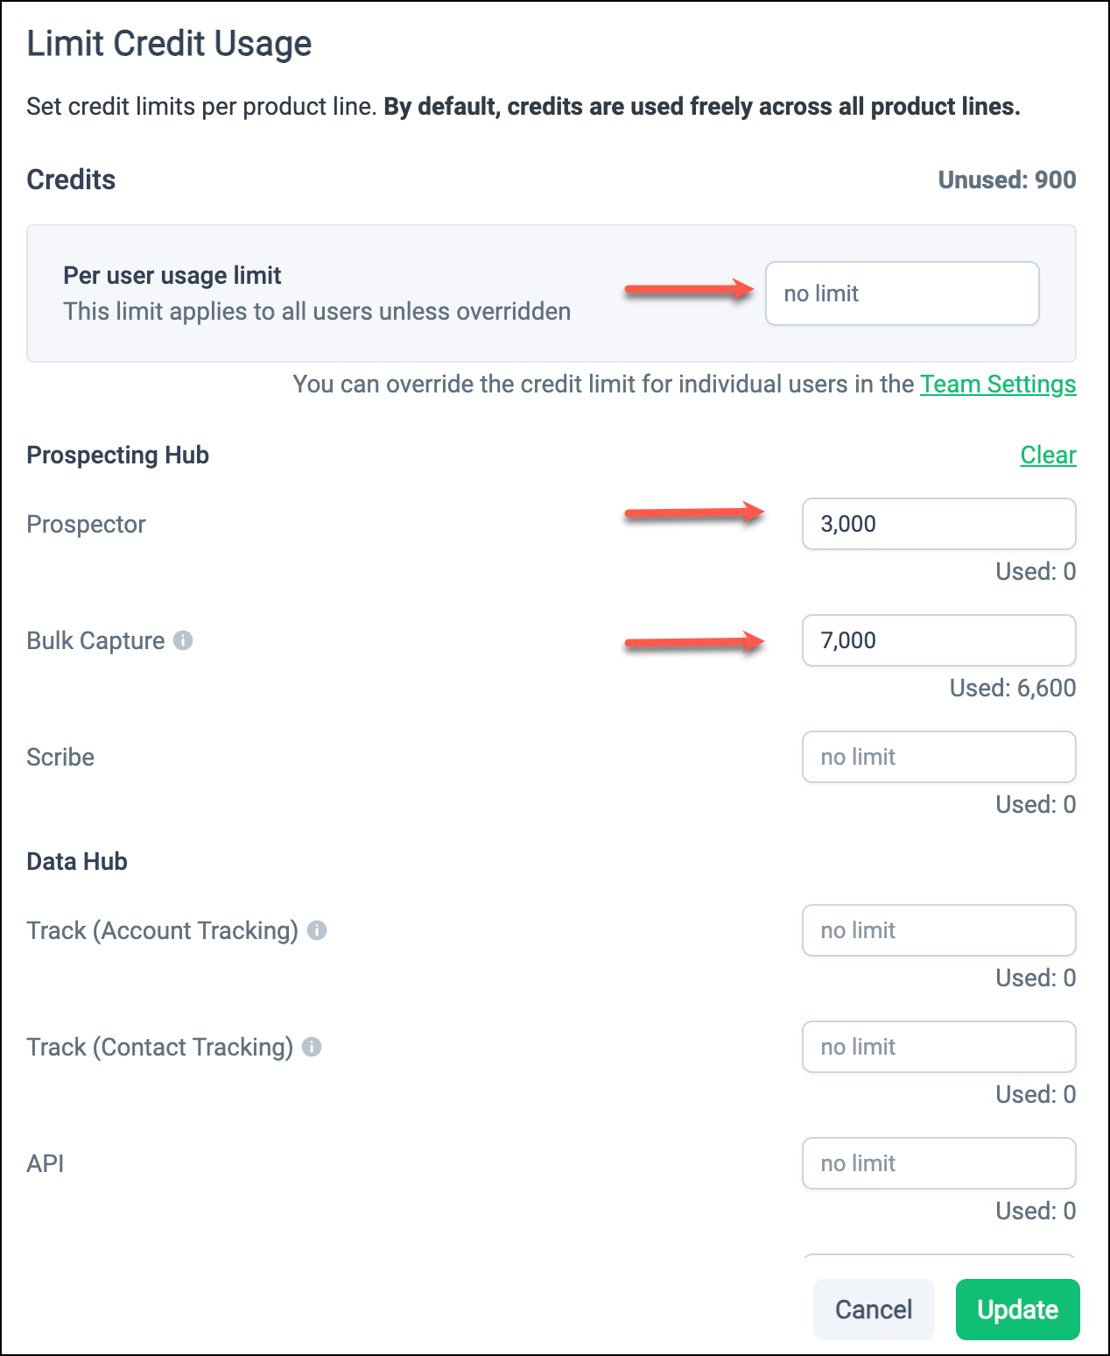Click the Prospector credit limit field
Screen dimensions: 1110x1356
tap(938, 524)
